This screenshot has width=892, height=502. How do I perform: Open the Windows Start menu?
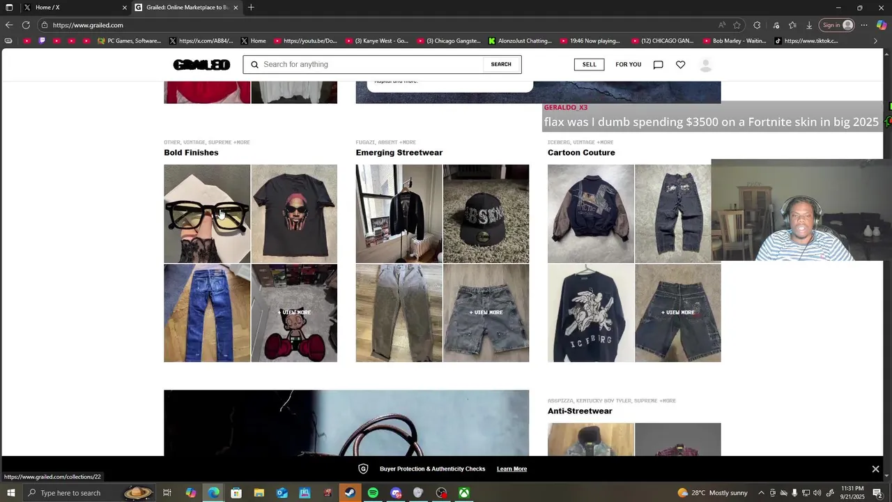tap(10, 493)
